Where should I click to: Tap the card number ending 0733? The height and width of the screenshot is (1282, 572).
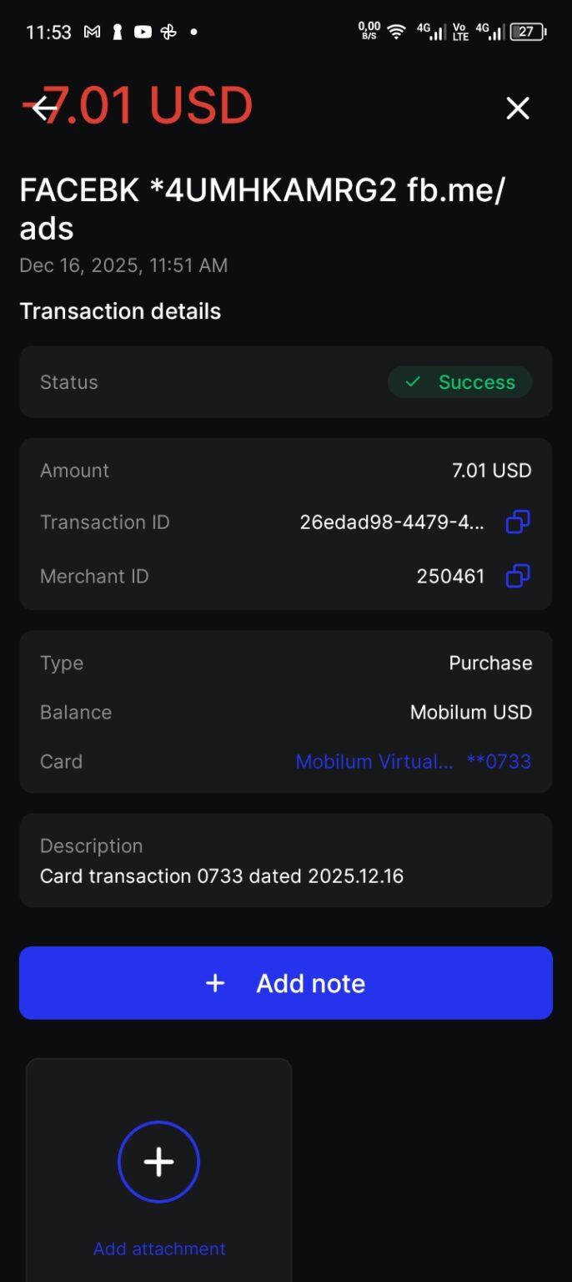pos(499,761)
